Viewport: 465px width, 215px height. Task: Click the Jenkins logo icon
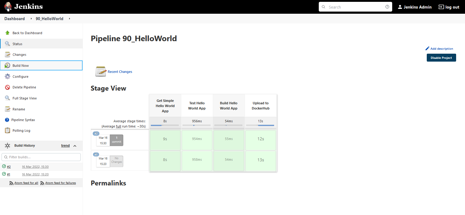8,7
